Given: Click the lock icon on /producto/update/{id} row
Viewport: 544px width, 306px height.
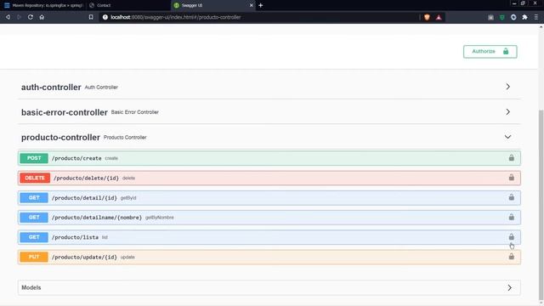Looking at the screenshot, I should point(511,257).
